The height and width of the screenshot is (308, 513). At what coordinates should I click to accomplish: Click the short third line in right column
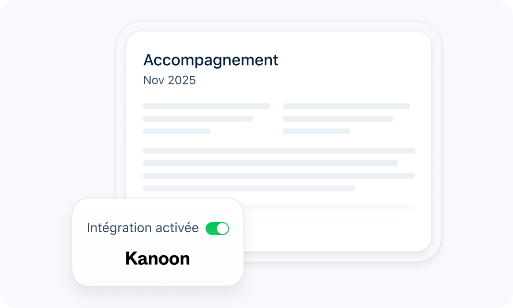[x=317, y=131]
